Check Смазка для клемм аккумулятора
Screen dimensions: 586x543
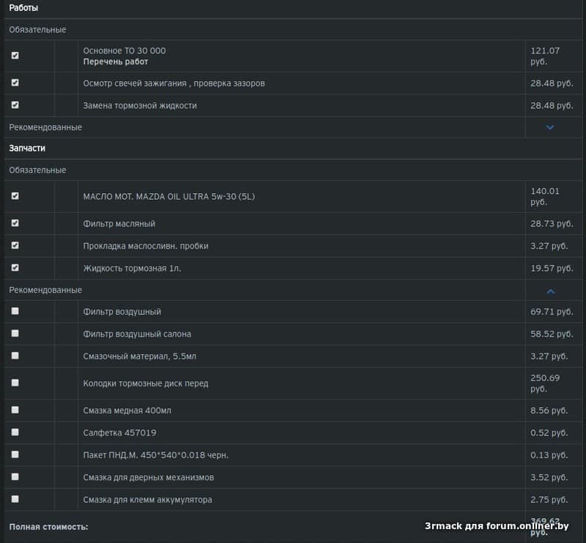[x=15, y=499]
